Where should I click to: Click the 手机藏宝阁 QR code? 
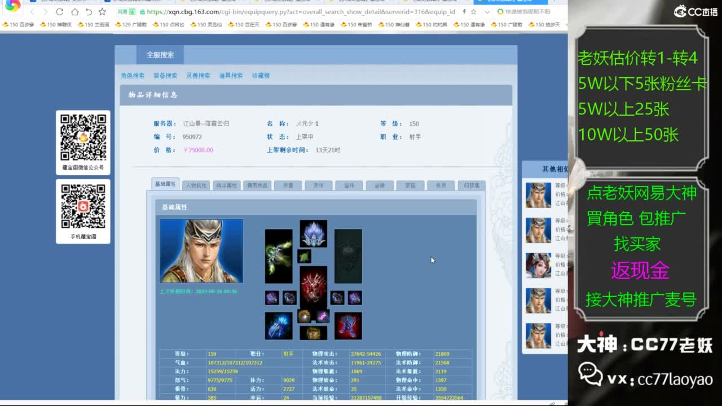tap(83, 206)
